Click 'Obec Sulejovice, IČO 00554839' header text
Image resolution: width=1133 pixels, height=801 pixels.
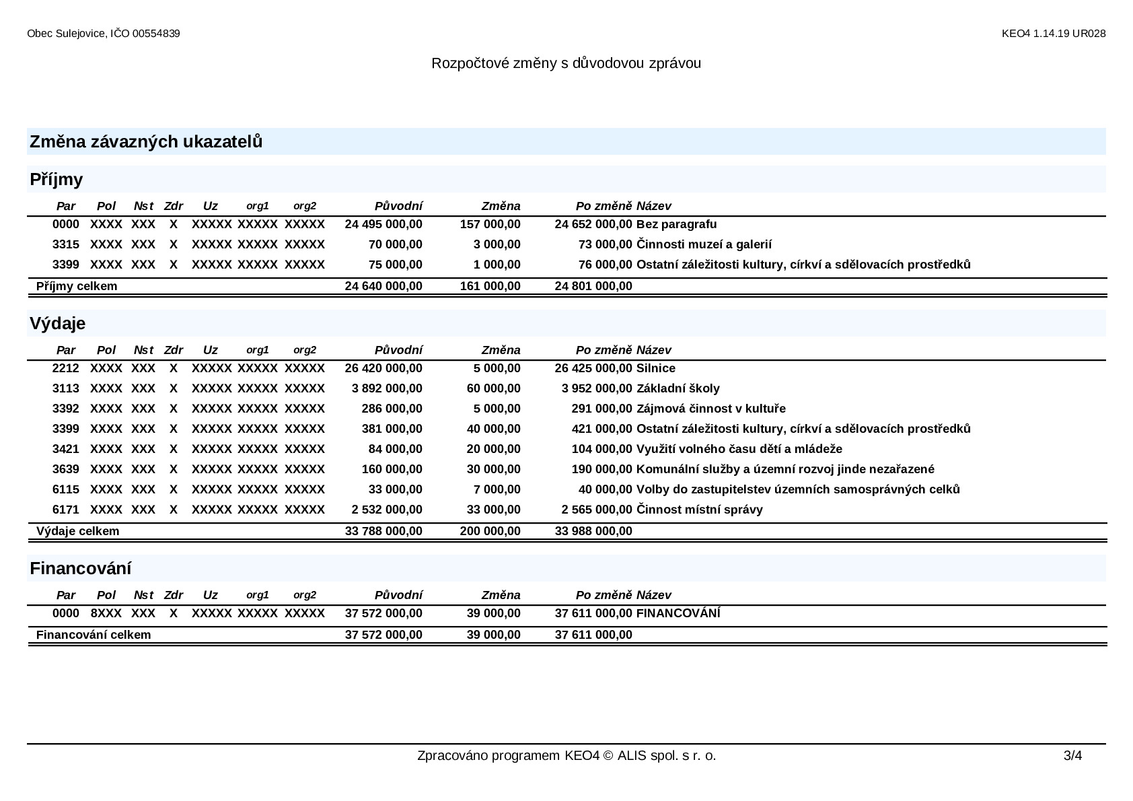pos(104,34)
